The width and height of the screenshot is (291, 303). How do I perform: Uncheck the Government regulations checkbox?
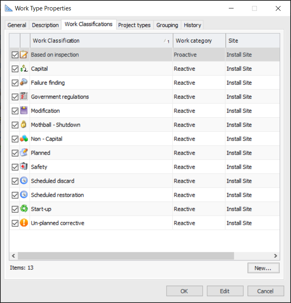coord(15,97)
